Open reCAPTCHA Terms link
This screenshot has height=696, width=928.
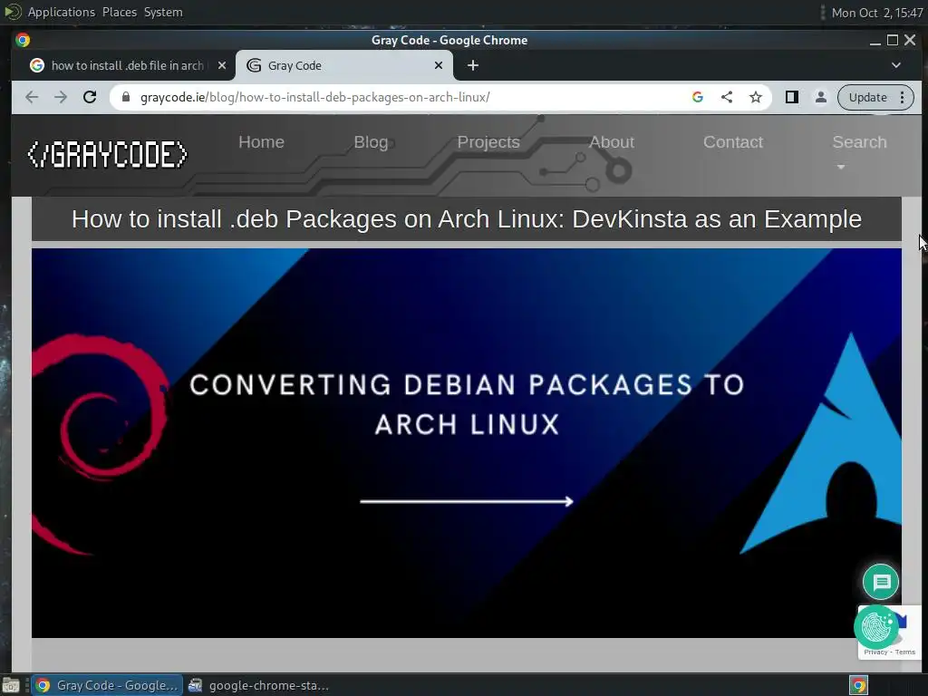905,652
